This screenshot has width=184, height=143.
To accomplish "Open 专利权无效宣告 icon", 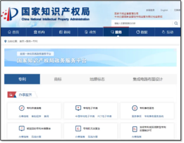I will point(78,129).
